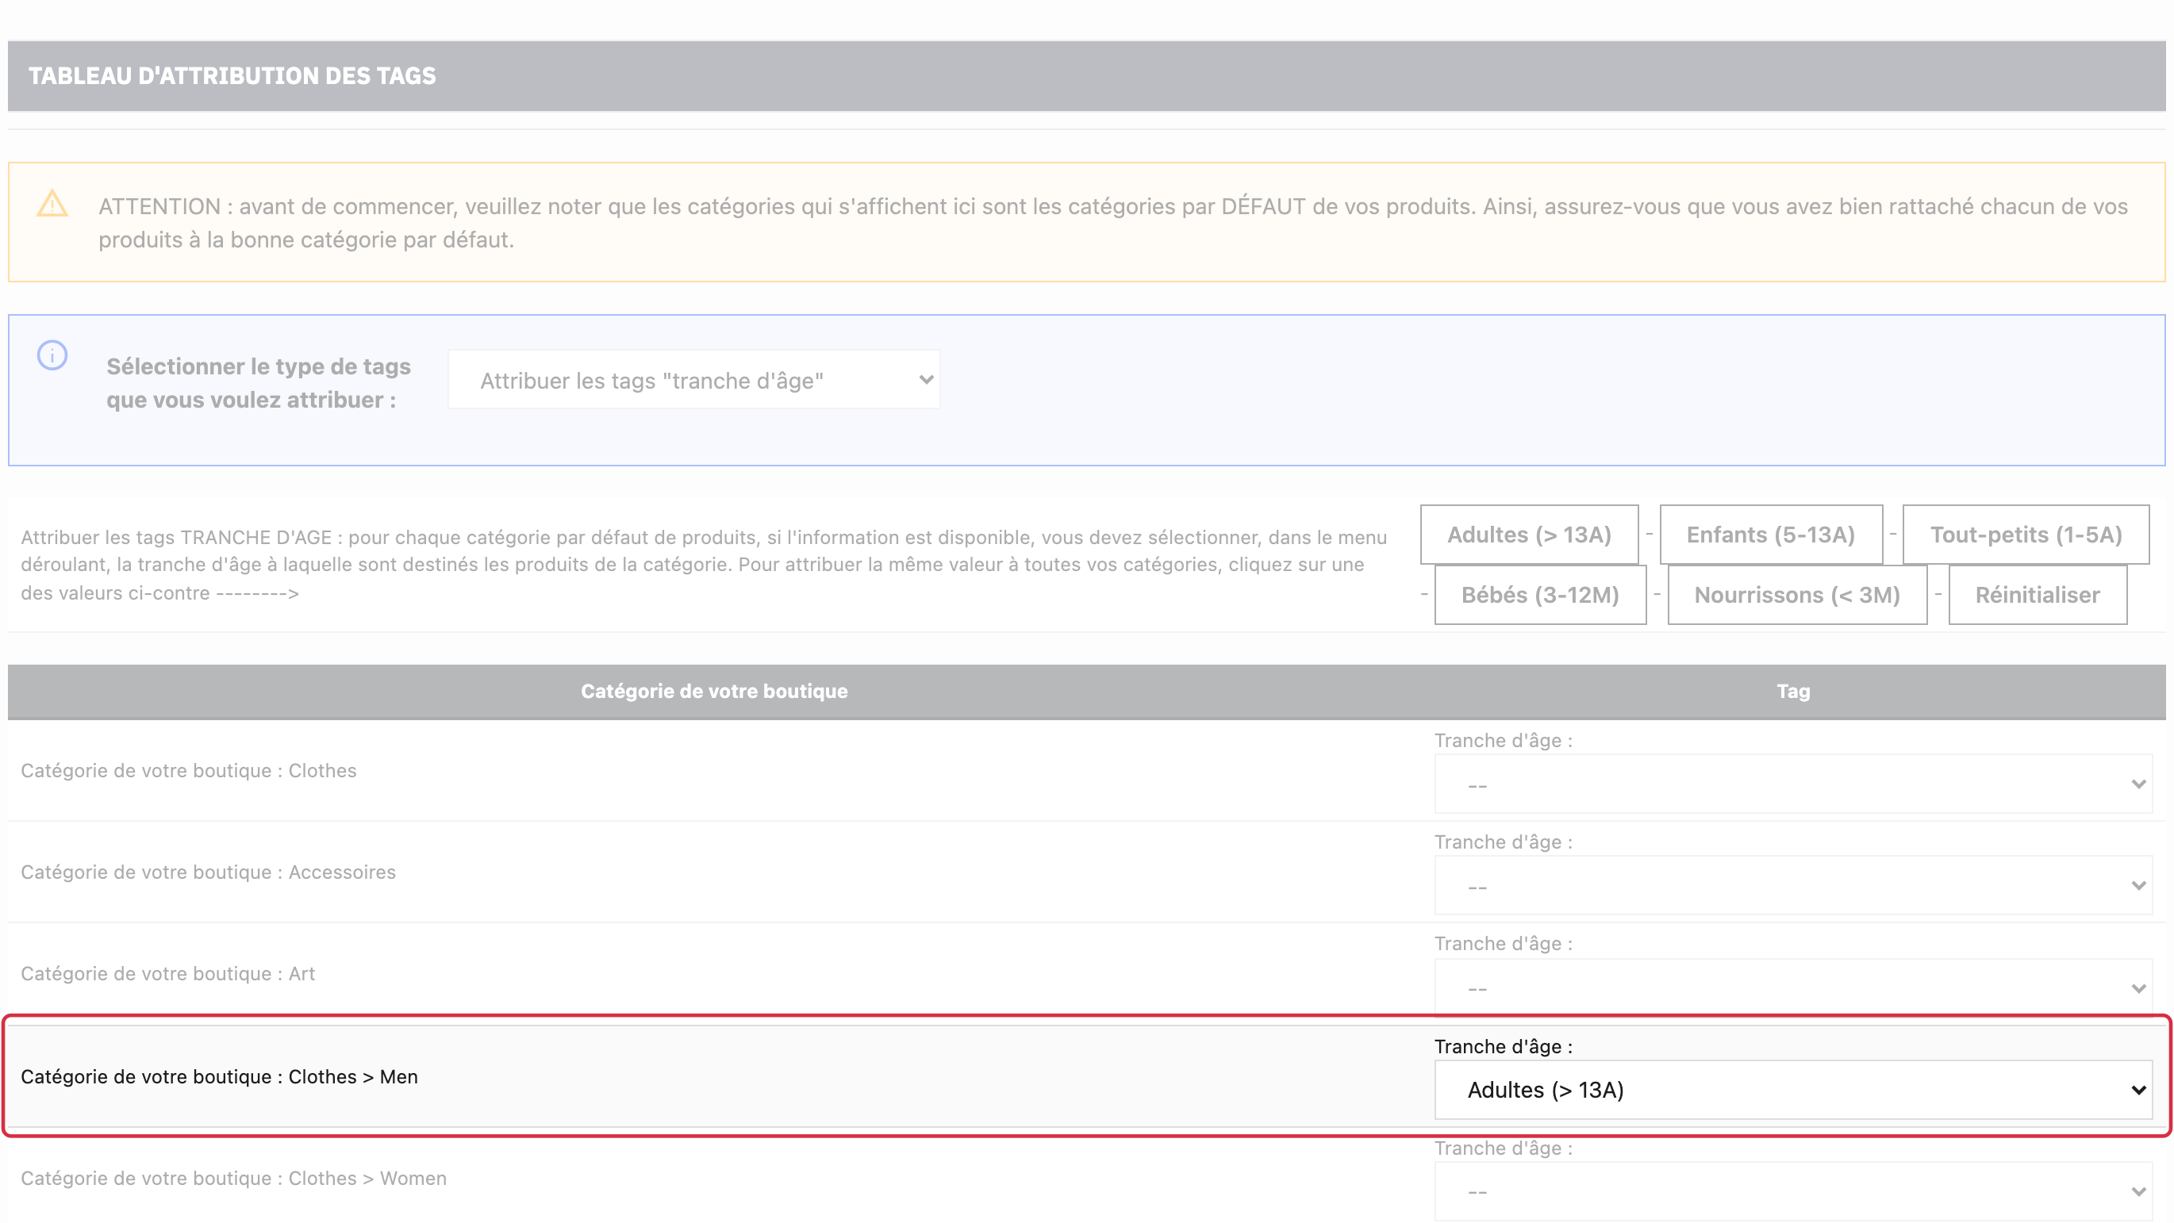Change Clothes > Men age range dropdown
The height and width of the screenshot is (1223, 2174).
pyautogui.click(x=1793, y=1090)
